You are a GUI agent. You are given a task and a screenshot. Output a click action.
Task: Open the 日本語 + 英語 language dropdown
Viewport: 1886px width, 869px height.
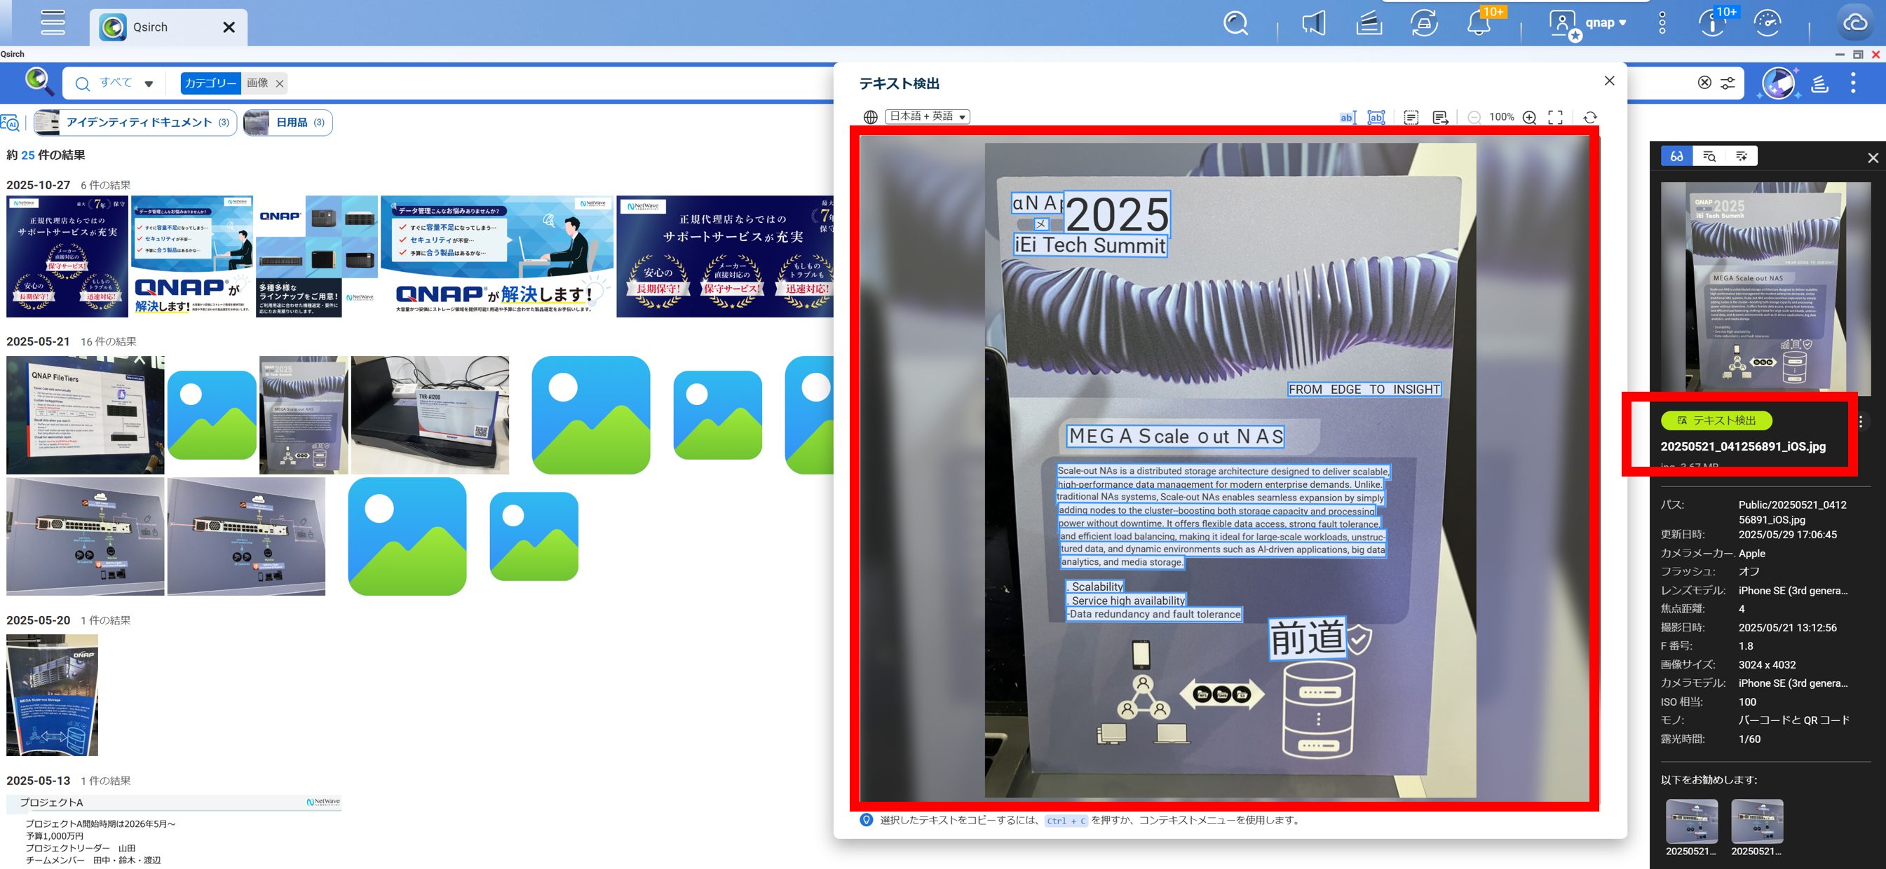pyautogui.click(x=927, y=116)
